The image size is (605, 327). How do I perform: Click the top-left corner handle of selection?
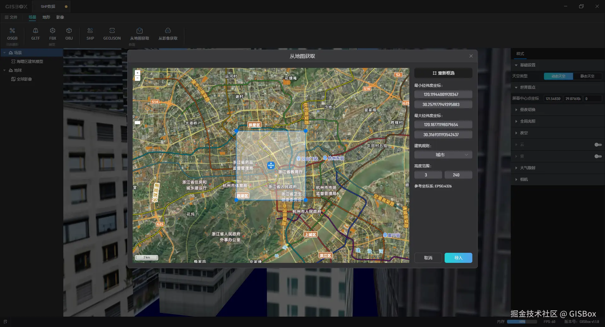click(237, 131)
